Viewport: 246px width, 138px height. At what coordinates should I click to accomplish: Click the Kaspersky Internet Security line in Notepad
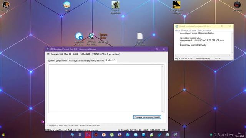[193, 45]
